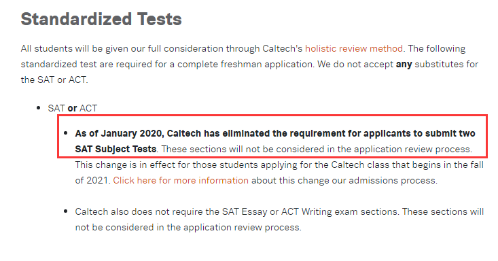The width and height of the screenshot is (498, 261).
Task: Follow the 'Click here for more information' link
Action: click(181, 180)
